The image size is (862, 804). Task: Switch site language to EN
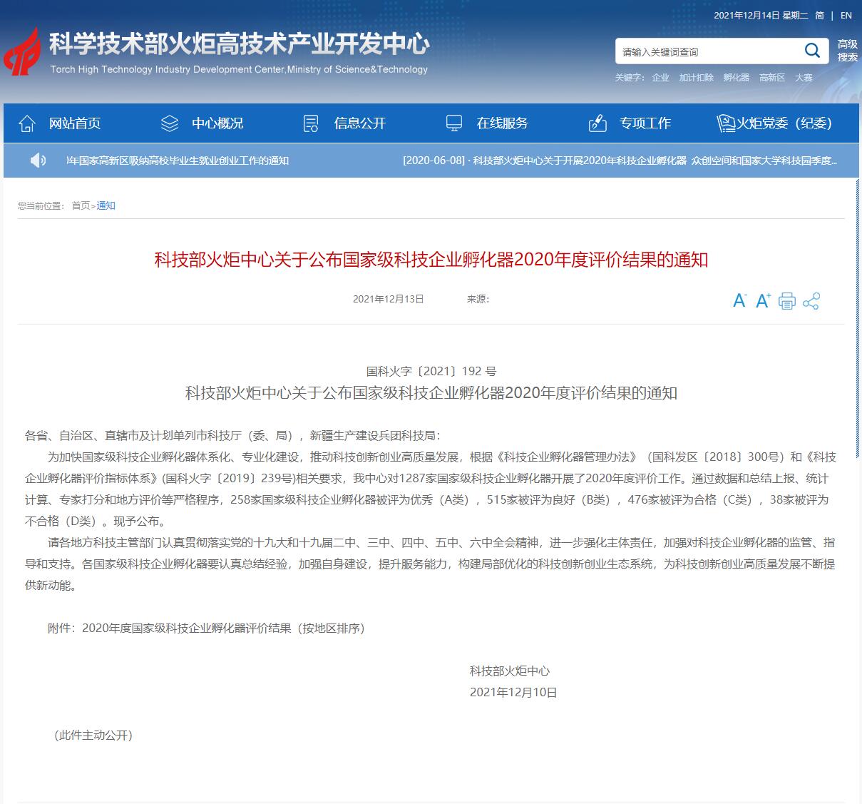846,15
